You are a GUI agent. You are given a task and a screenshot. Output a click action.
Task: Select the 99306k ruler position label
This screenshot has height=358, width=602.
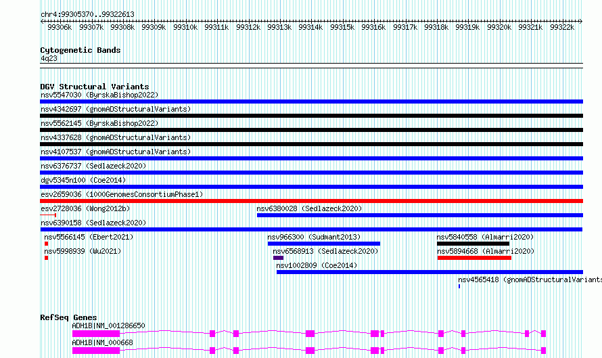click(x=60, y=27)
